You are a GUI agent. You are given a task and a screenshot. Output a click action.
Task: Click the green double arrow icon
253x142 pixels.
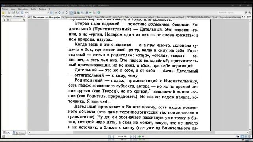[91, 13]
